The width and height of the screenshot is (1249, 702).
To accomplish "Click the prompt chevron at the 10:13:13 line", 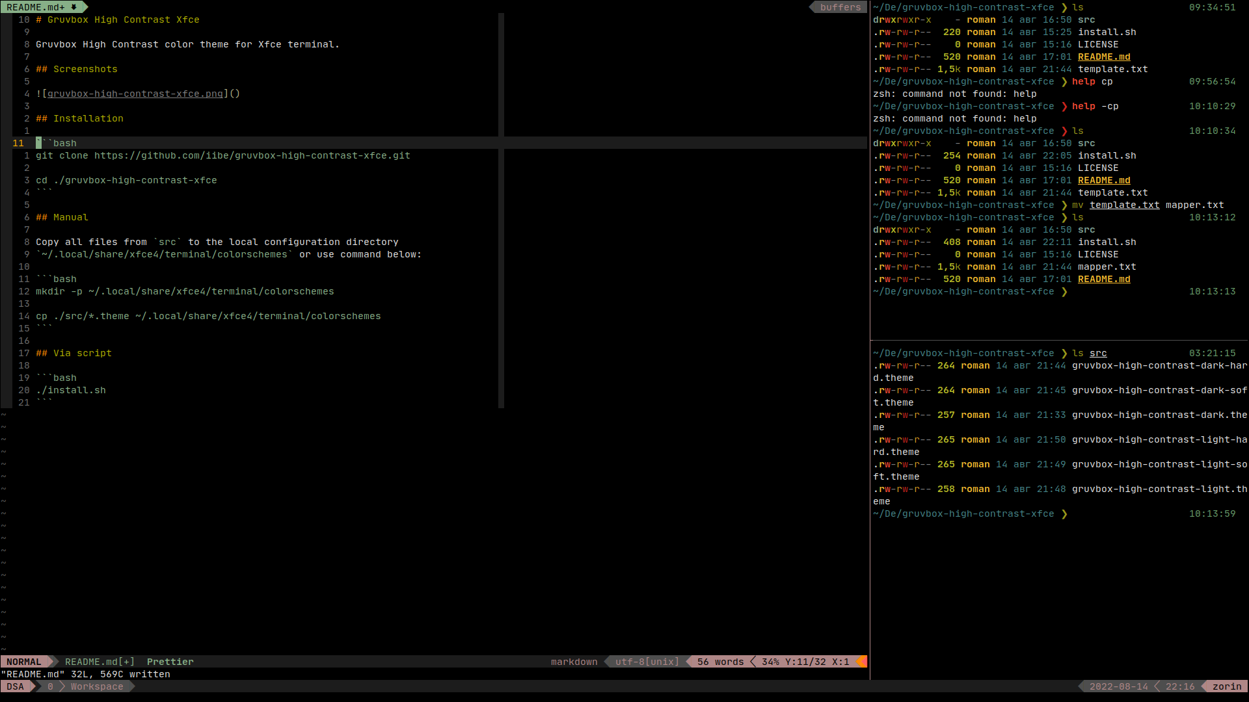I will pyautogui.click(x=1064, y=292).
